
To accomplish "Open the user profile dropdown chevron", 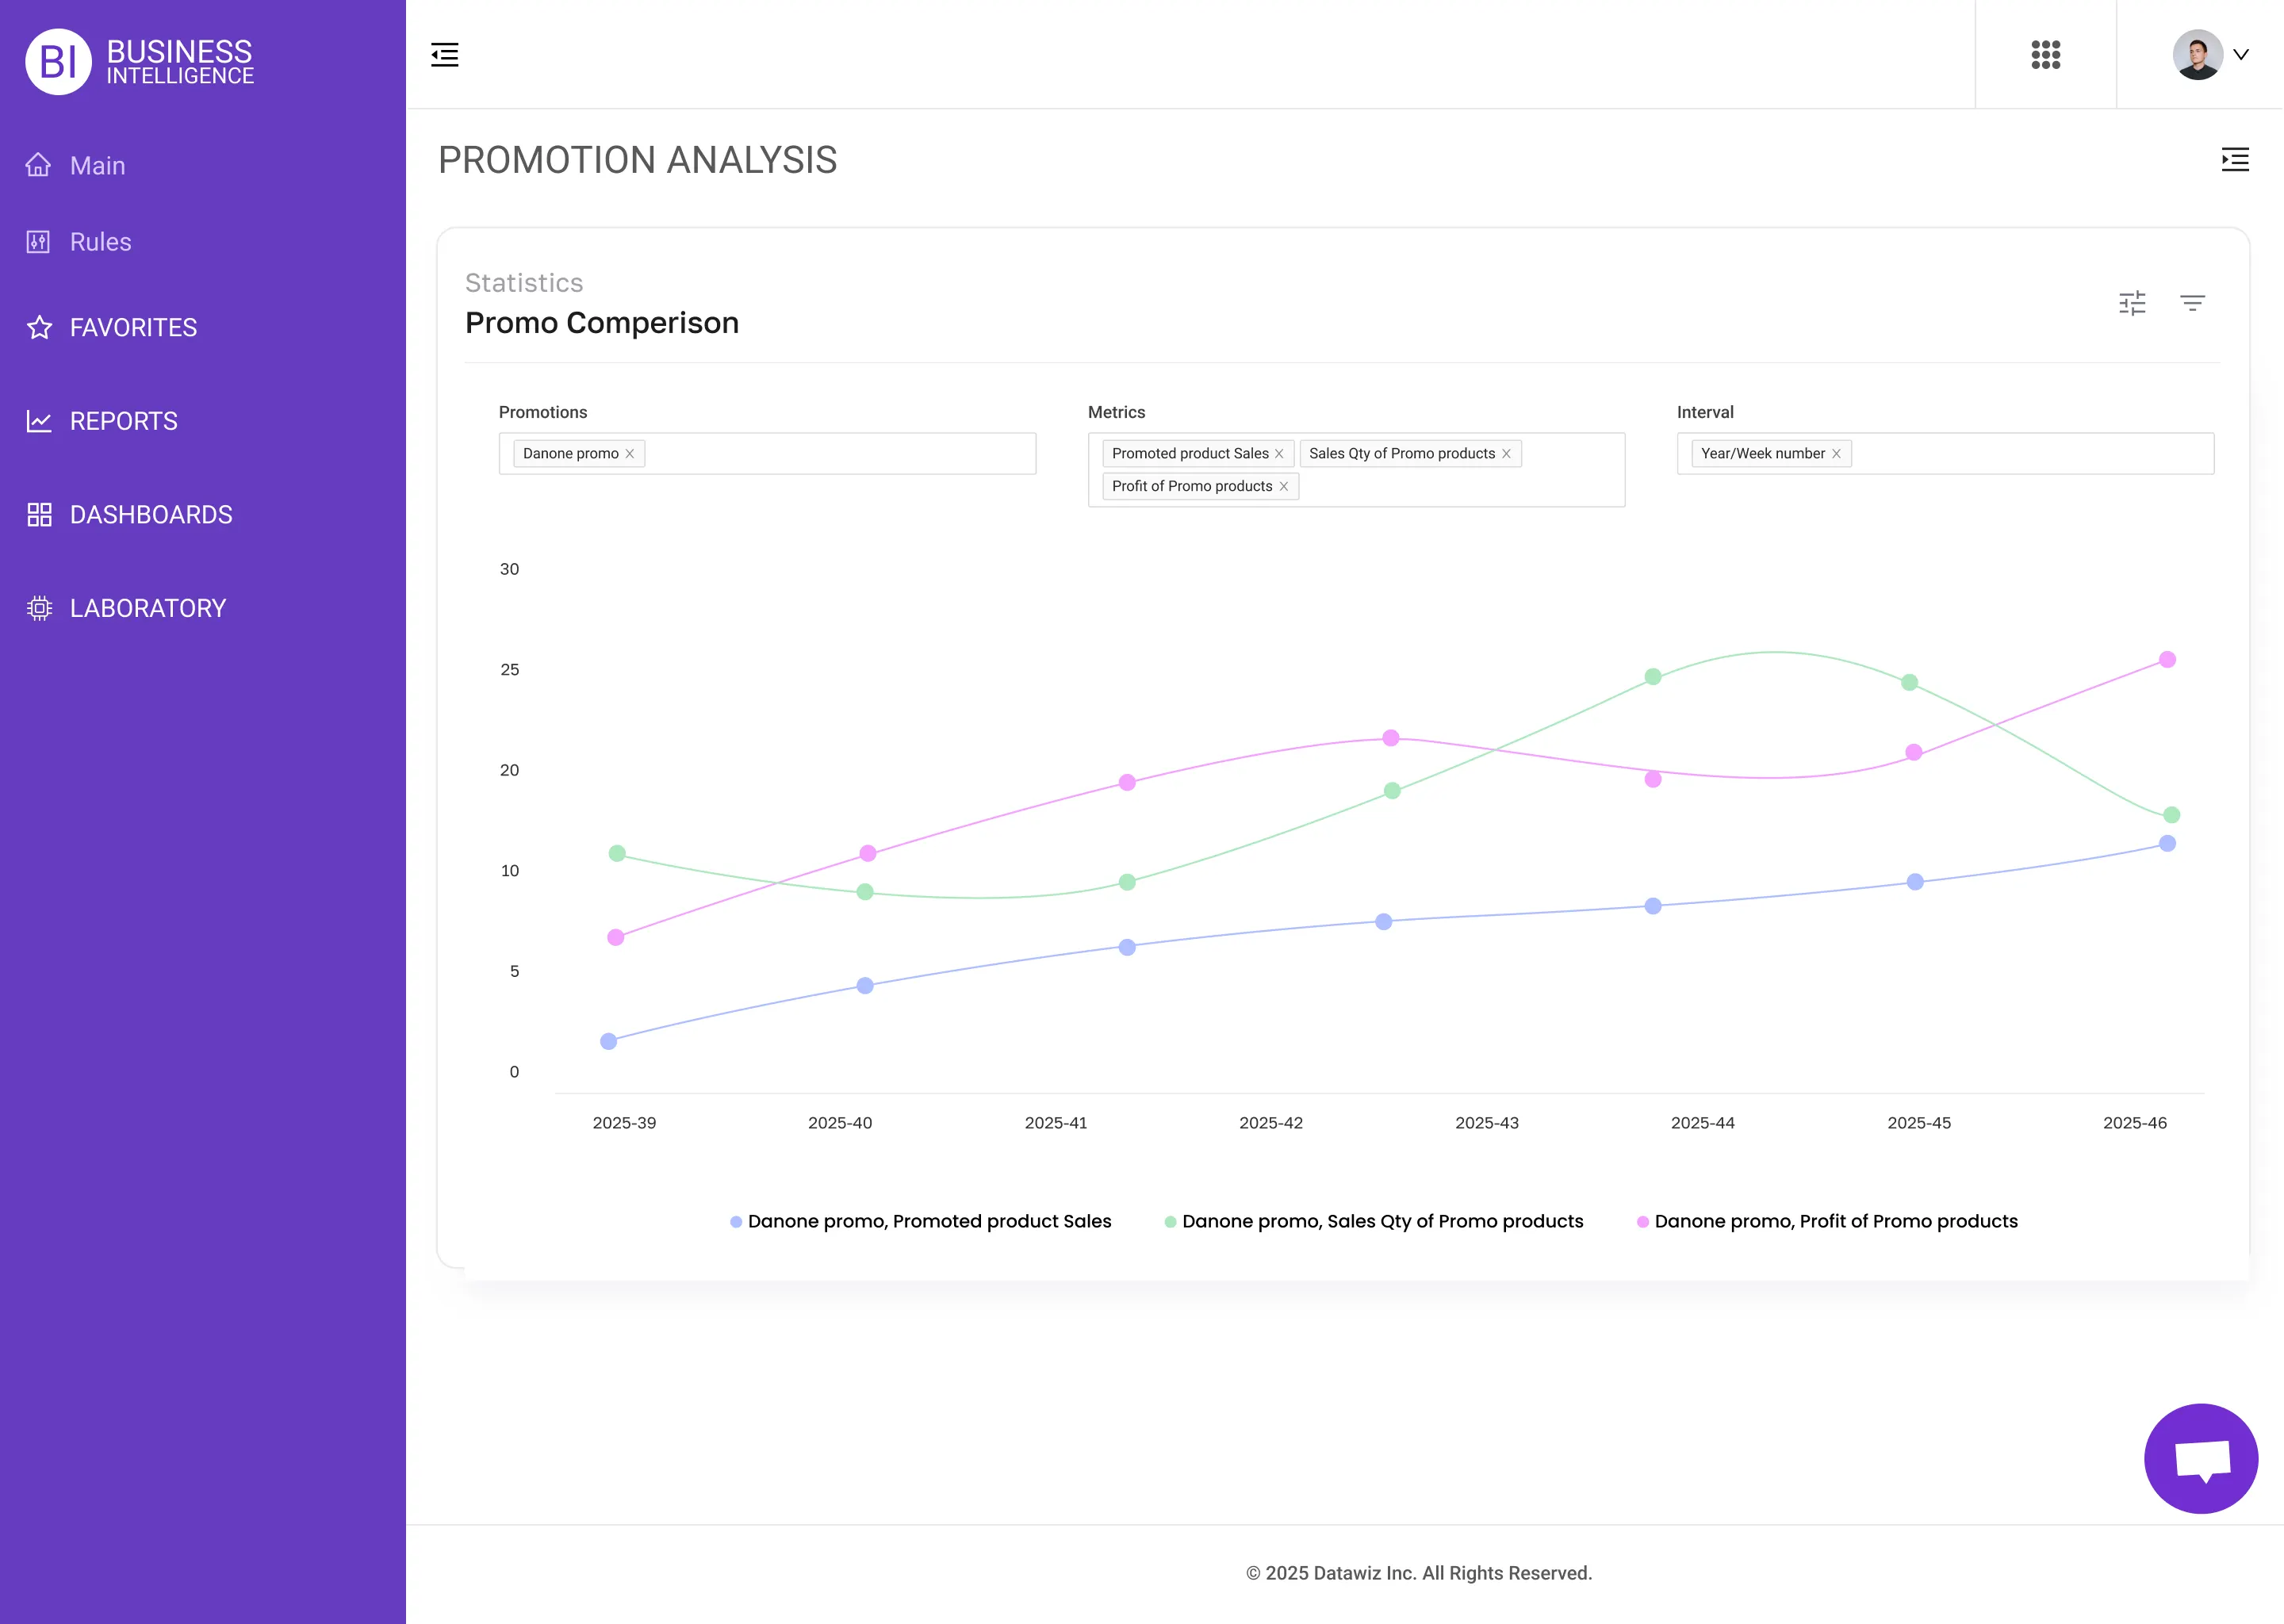I will tap(2240, 55).
